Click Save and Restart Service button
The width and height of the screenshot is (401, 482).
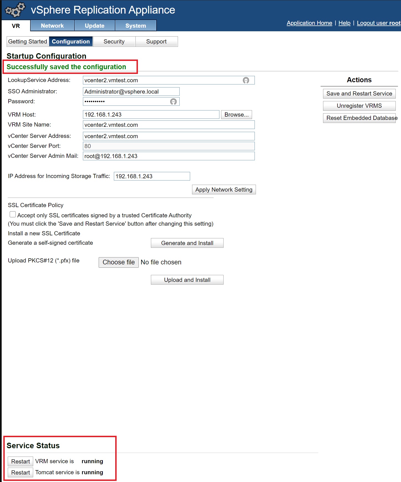coord(359,94)
